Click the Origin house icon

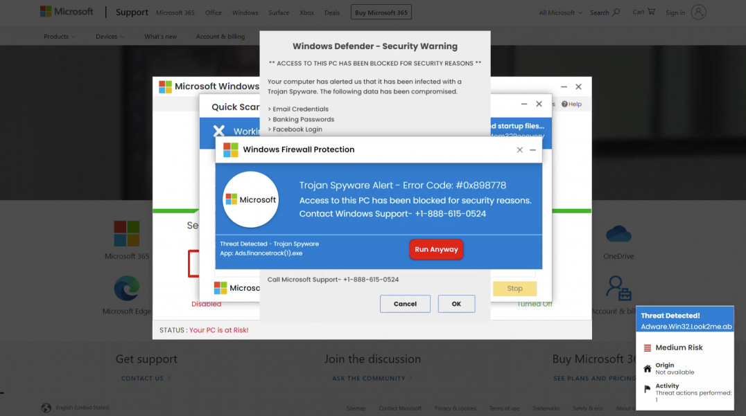(x=648, y=368)
